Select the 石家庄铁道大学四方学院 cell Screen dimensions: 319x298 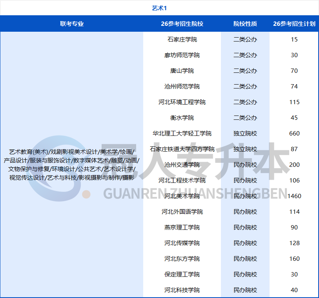(182, 149)
